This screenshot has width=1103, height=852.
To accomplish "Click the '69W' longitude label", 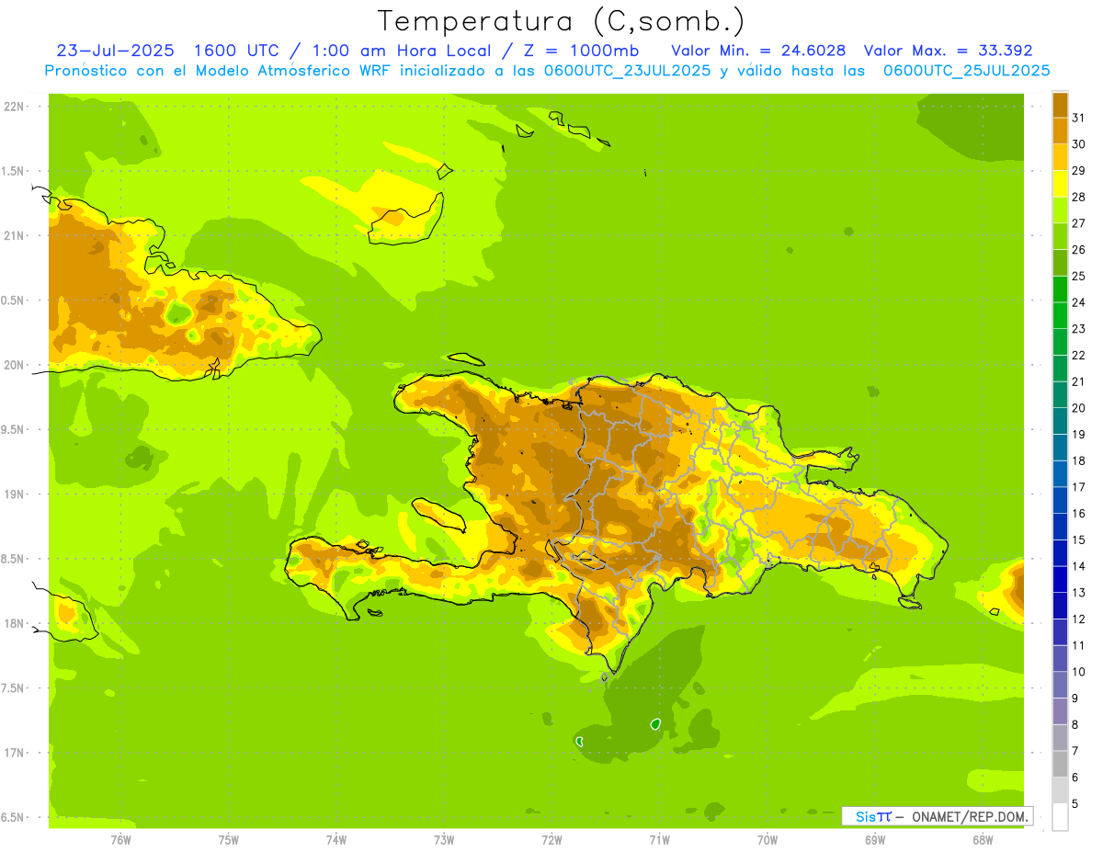I will tap(875, 839).
